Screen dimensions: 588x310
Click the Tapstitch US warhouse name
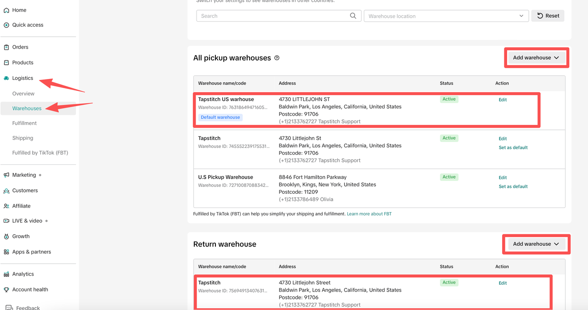[226, 99]
